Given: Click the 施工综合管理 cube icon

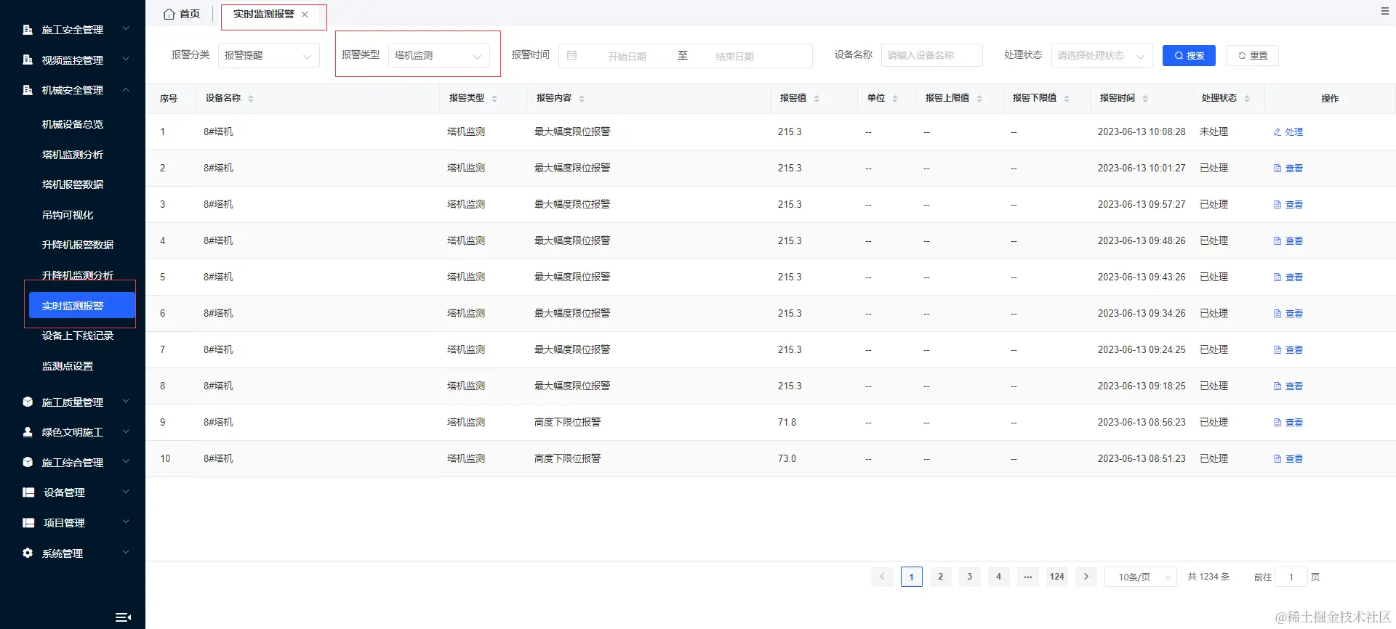Looking at the screenshot, I should [x=28, y=462].
